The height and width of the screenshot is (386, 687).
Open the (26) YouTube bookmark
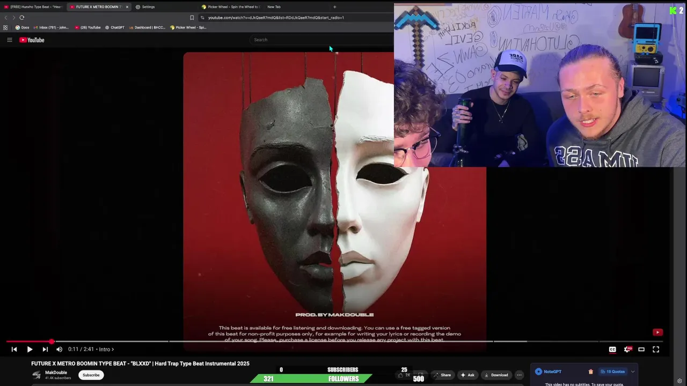coord(88,27)
